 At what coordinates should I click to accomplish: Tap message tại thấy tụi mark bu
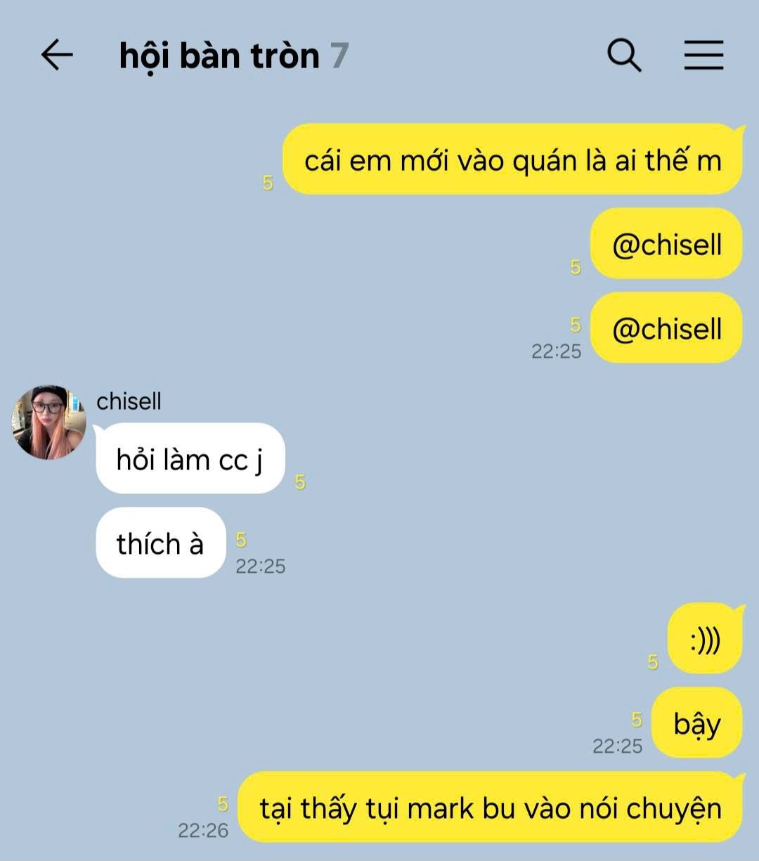pos(491,808)
